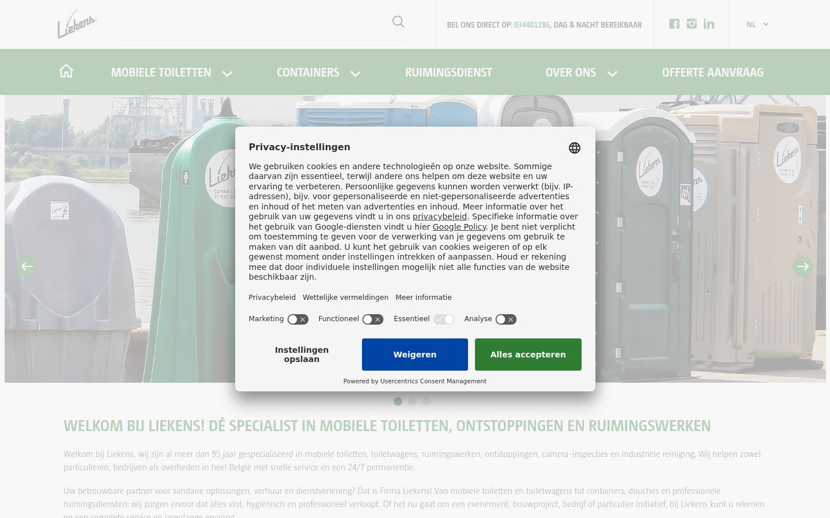Click Usercentrics Consent Management link
The width and height of the screenshot is (830, 518).
click(433, 381)
